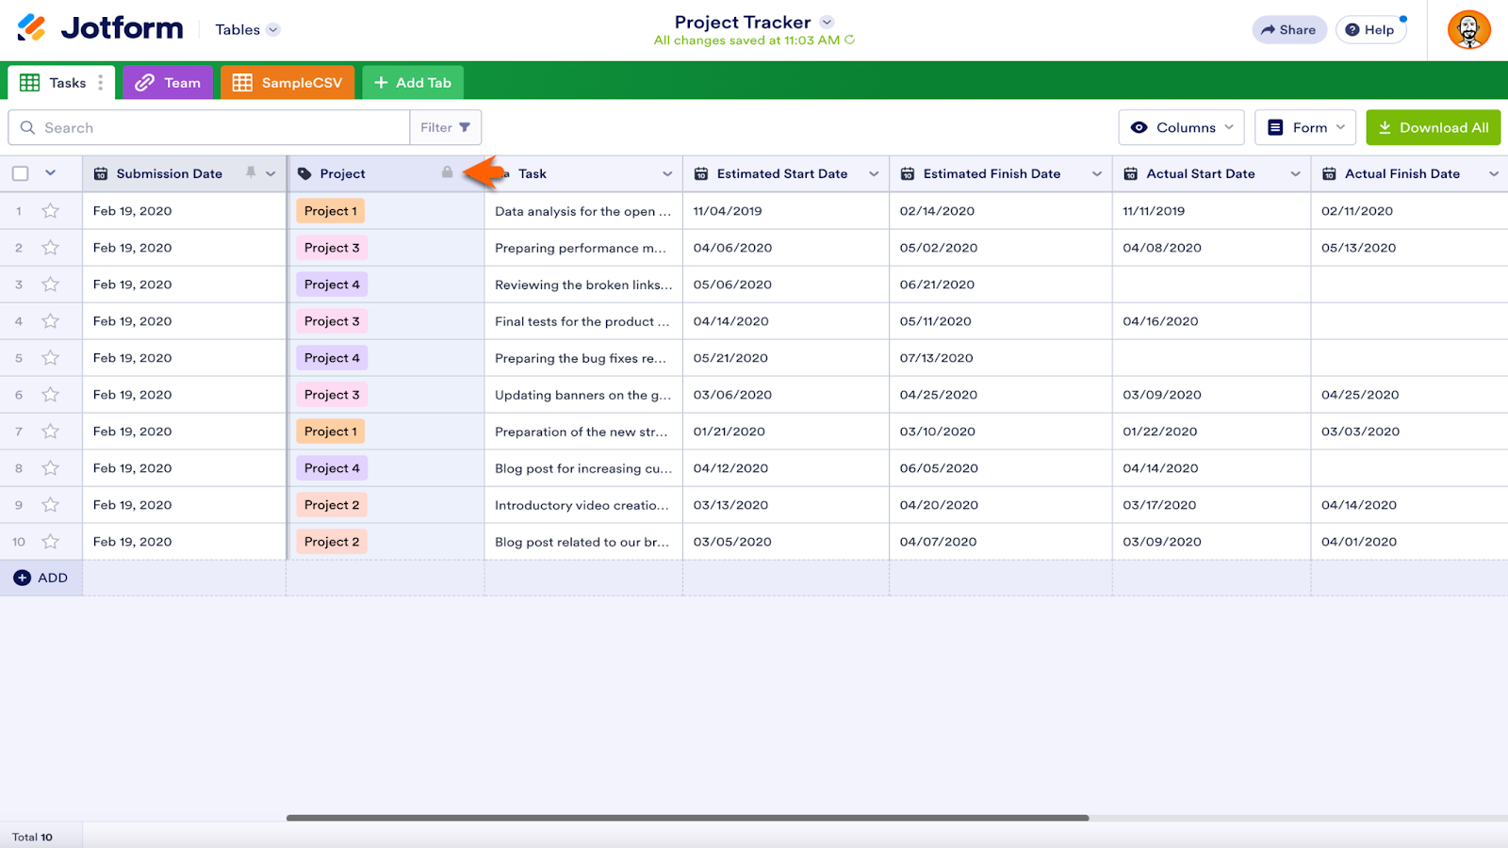
Task: Click the Share button
Action: [x=1288, y=30]
